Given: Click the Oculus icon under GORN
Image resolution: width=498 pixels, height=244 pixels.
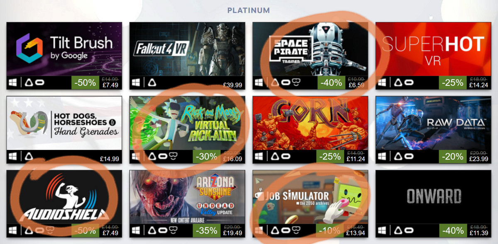Looking at the screenshot, I should (x=286, y=156).
